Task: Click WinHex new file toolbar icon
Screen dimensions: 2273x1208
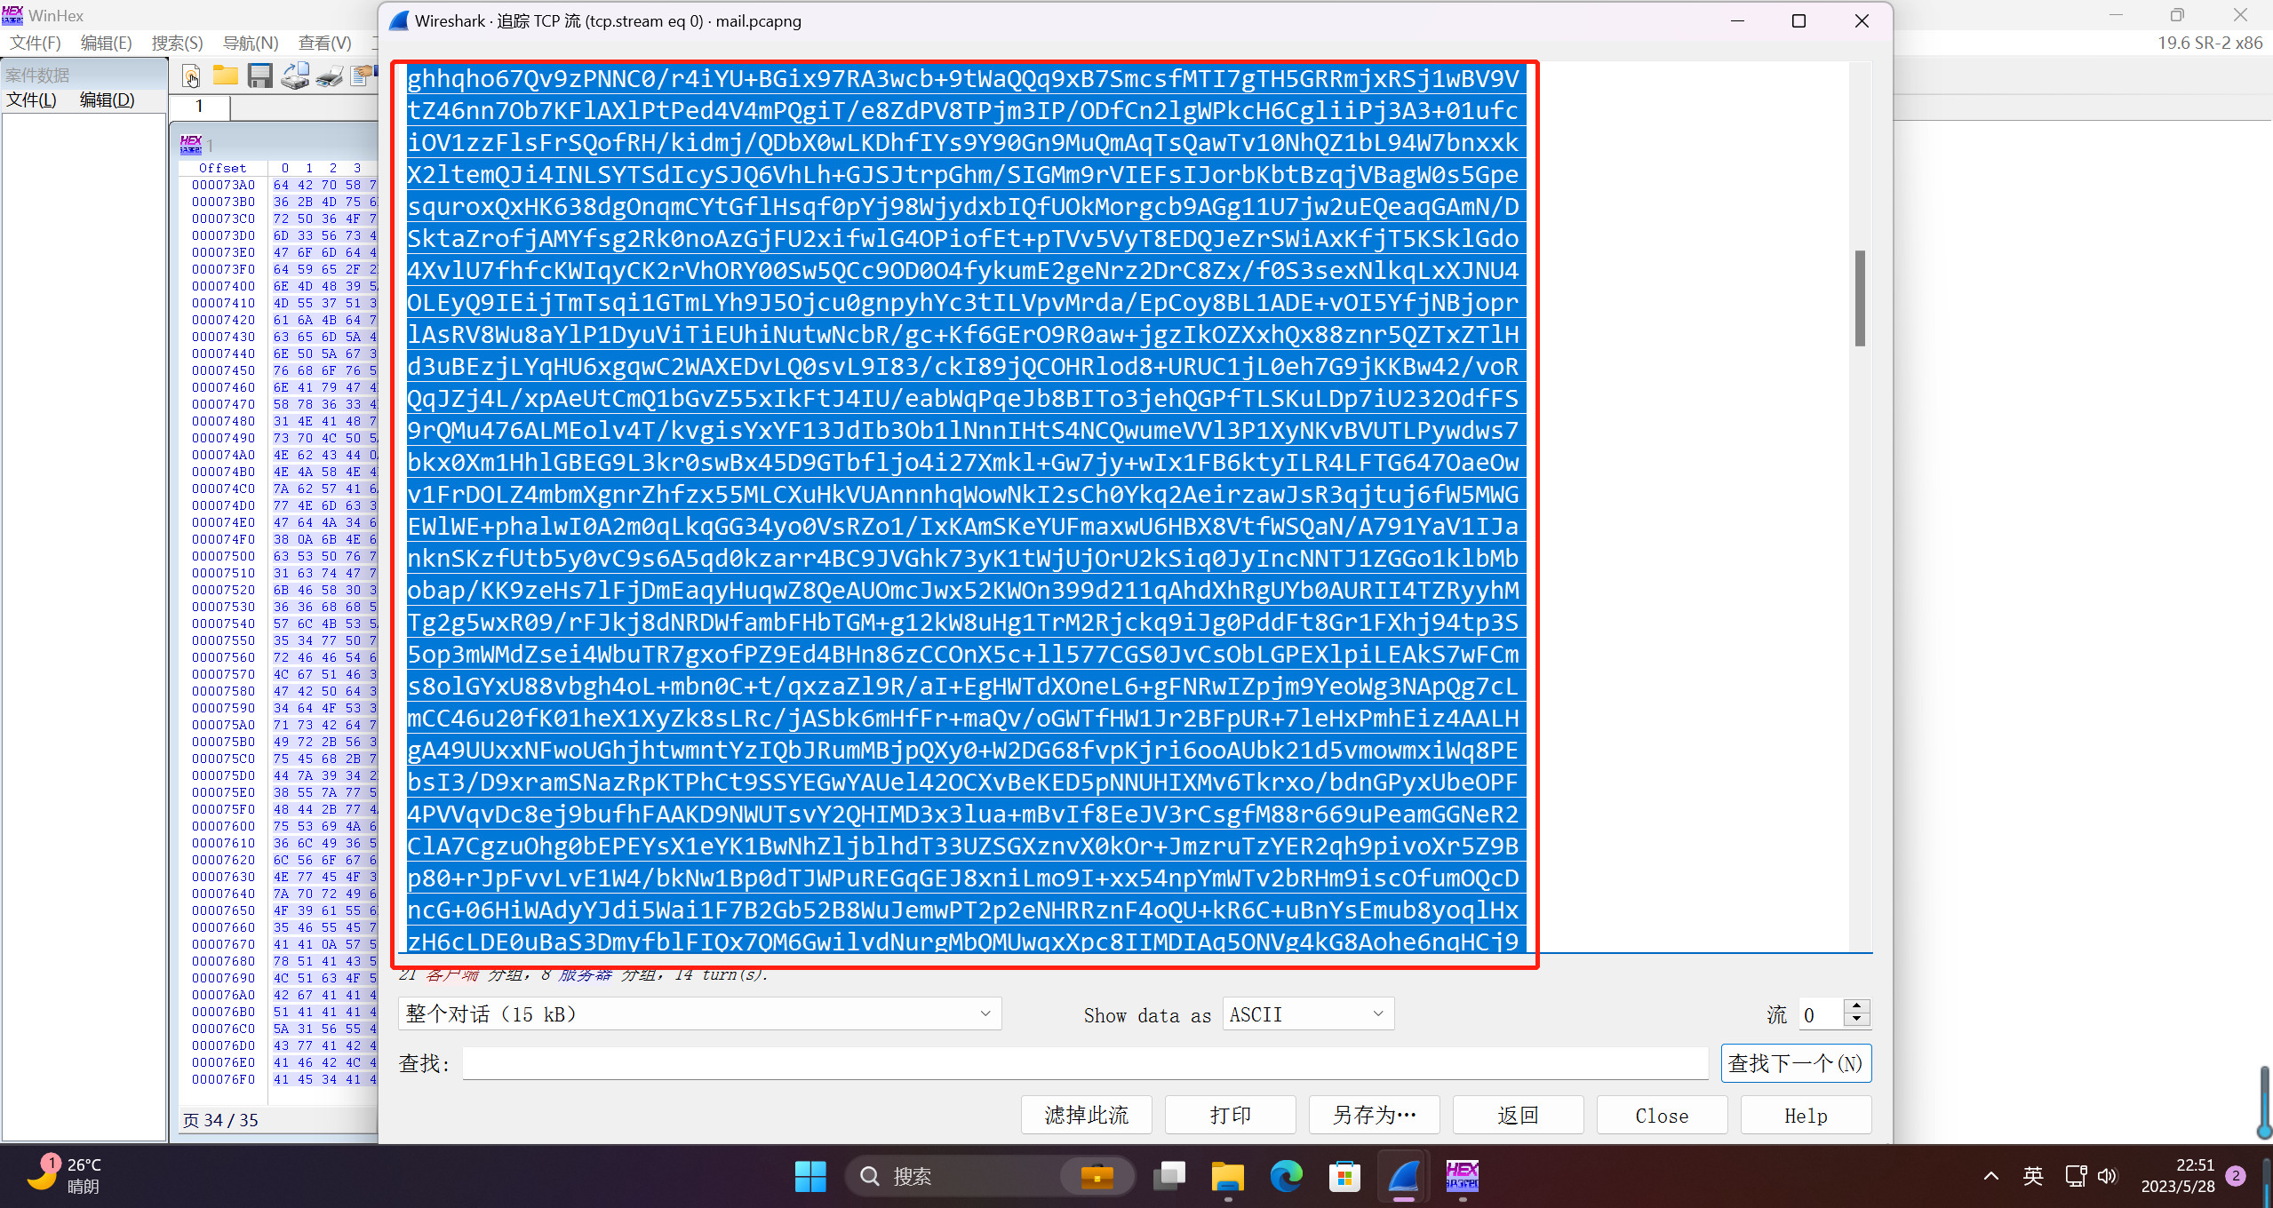Action: tap(191, 76)
